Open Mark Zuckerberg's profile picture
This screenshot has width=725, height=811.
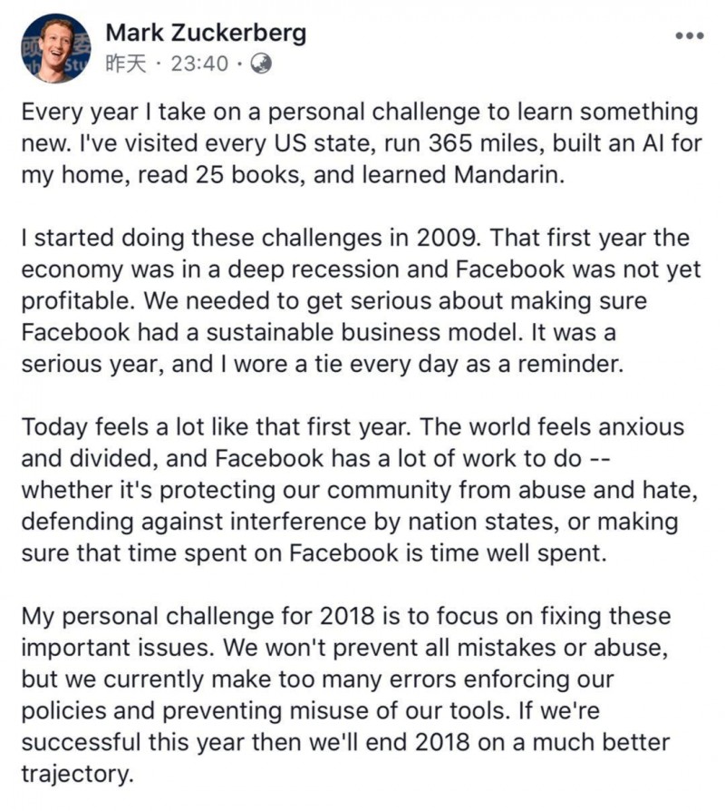(56, 48)
